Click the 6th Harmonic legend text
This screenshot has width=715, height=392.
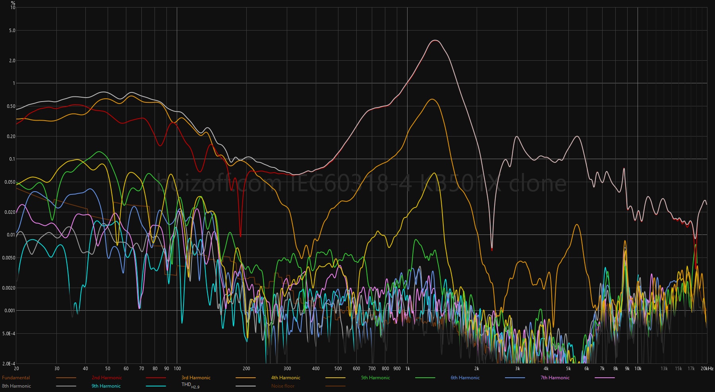click(465, 378)
